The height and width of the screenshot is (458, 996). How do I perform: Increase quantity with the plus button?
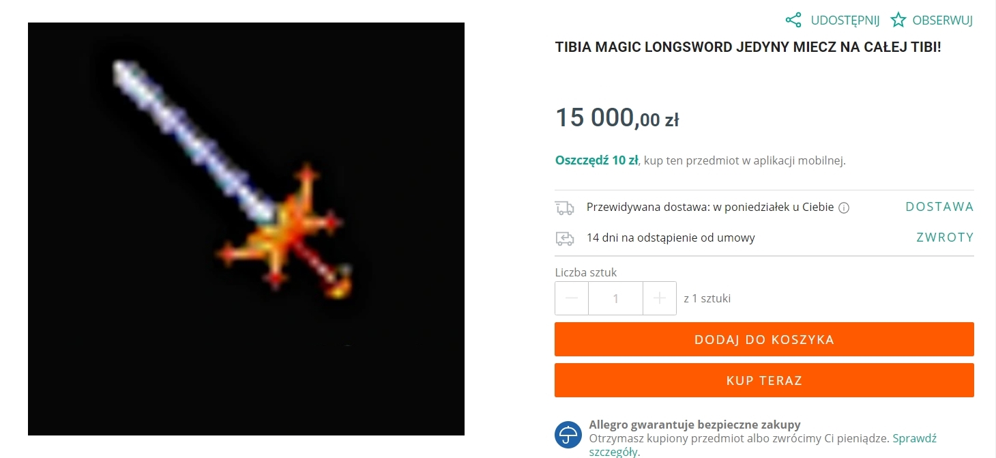coord(660,298)
